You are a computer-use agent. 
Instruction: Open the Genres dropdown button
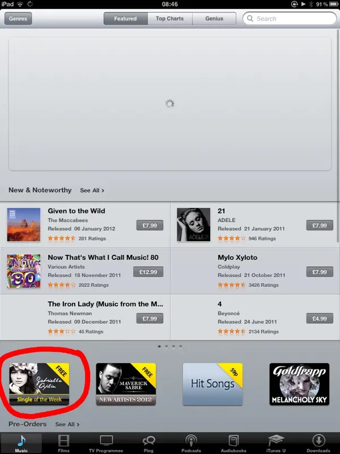tap(18, 19)
